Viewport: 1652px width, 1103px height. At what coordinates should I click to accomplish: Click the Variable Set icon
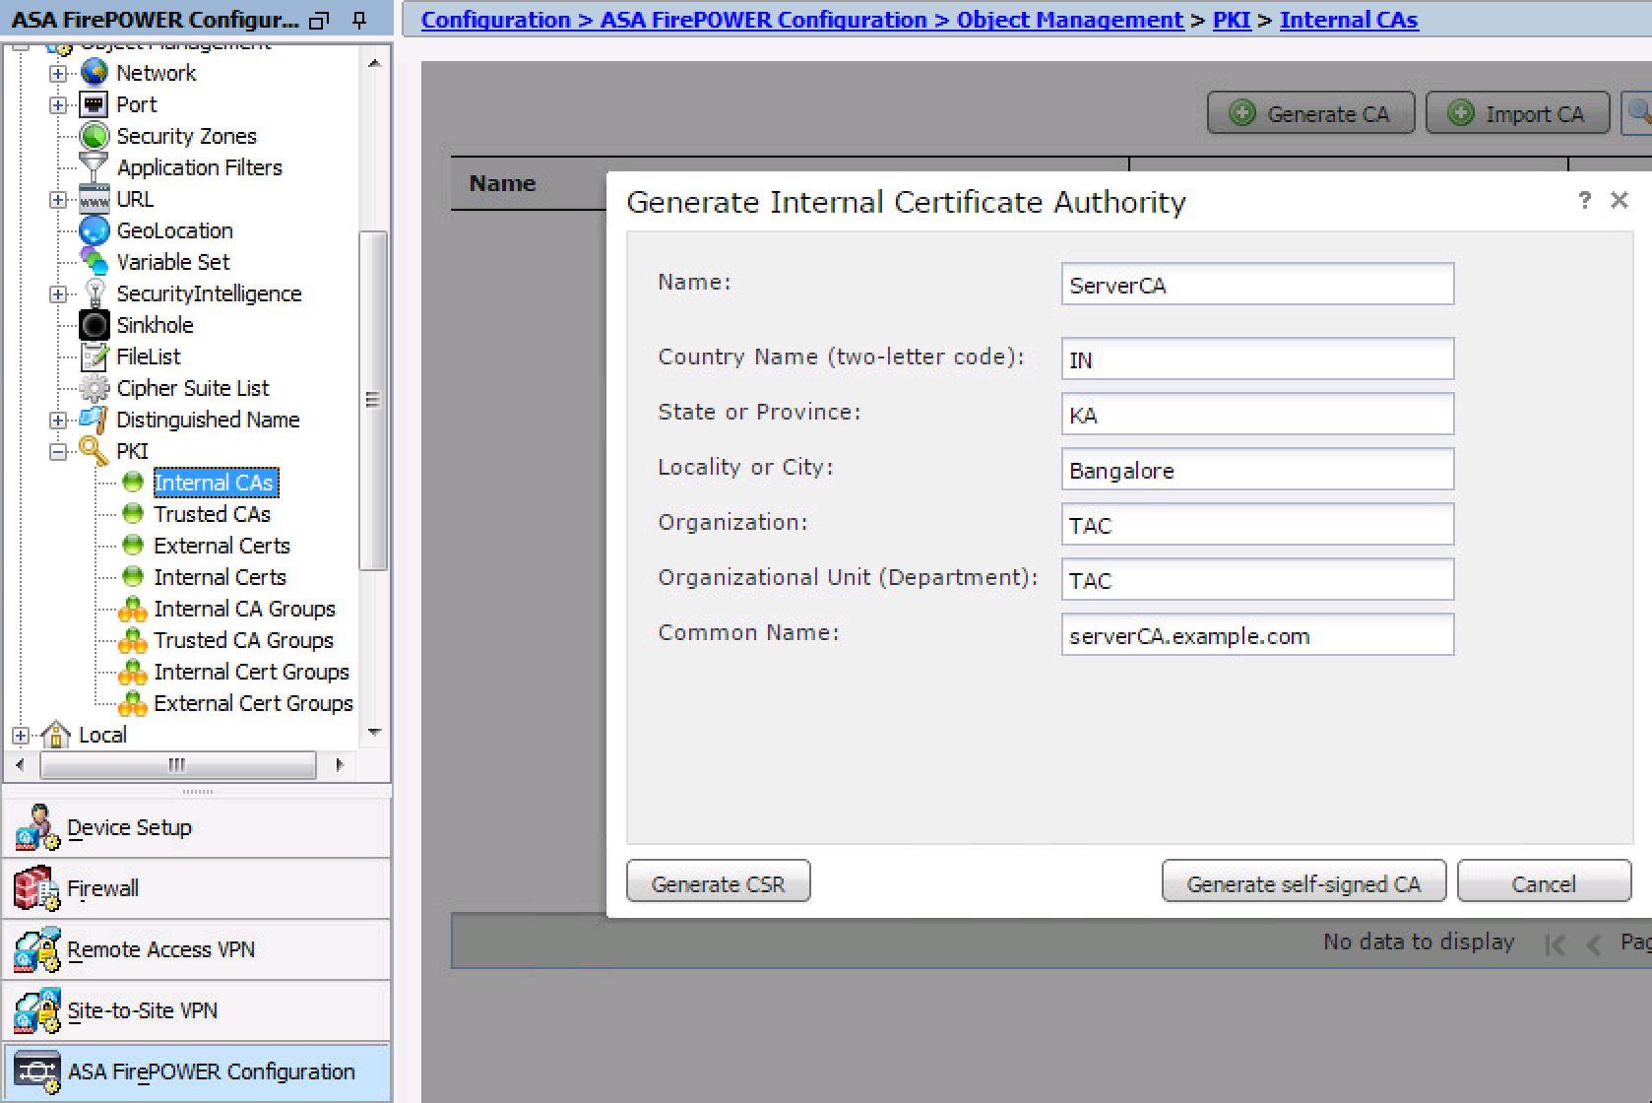(x=95, y=262)
